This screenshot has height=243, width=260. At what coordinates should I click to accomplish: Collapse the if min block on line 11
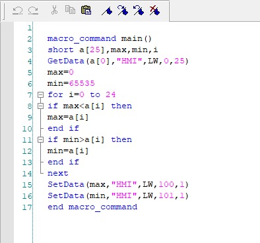[40, 139]
